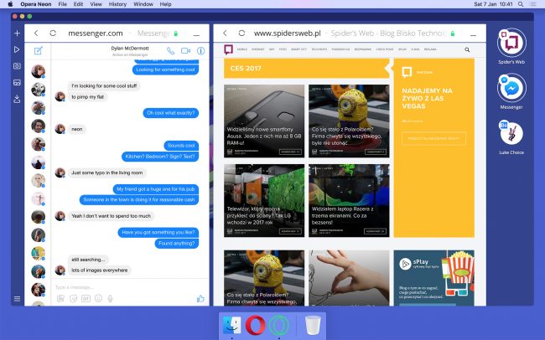545x340 pixels.
Task: Record a voice clip with microphone icon
Action: [x=110, y=298]
